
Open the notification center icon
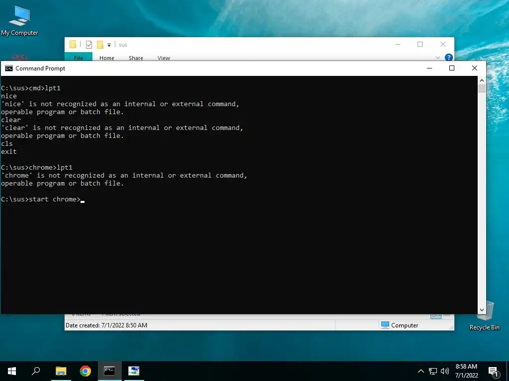[x=493, y=372]
